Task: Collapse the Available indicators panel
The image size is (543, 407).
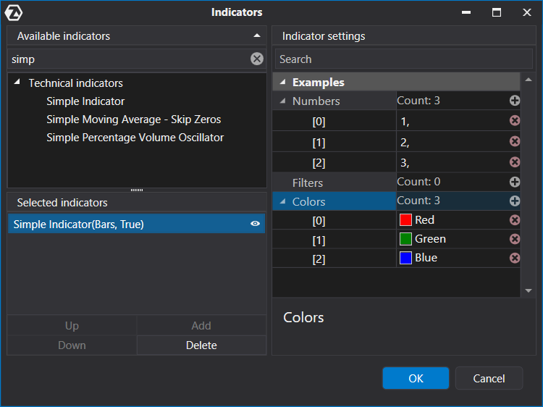Action: [256, 35]
